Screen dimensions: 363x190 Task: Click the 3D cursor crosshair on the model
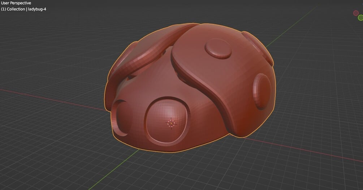(x=171, y=123)
